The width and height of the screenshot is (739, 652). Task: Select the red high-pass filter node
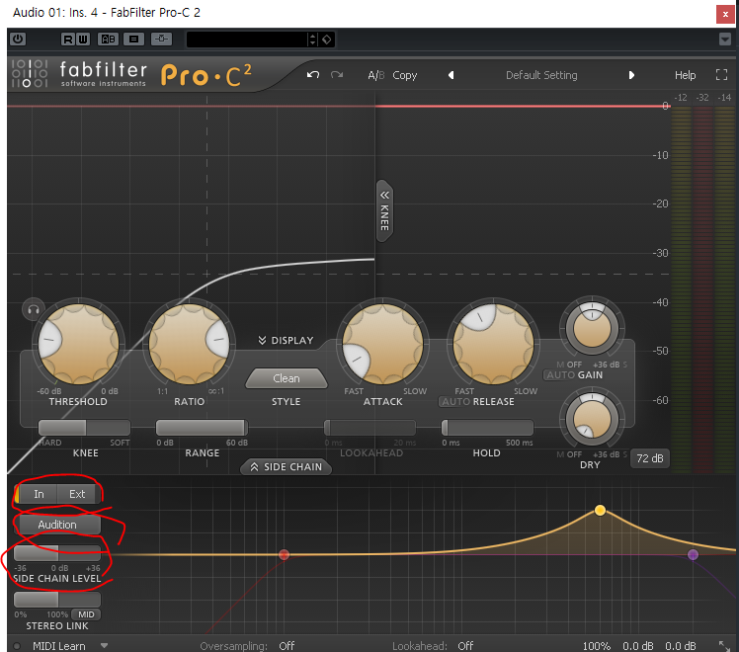(284, 554)
